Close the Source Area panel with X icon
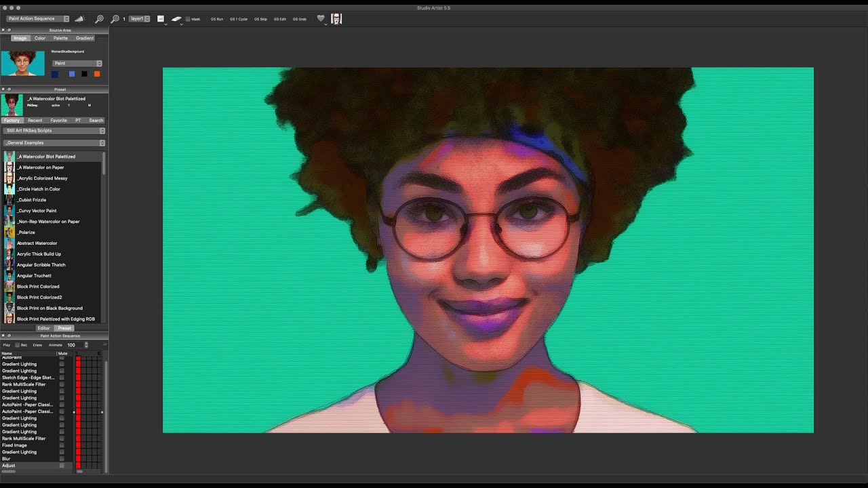Screen dimensions: 868x488 [x=3, y=30]
